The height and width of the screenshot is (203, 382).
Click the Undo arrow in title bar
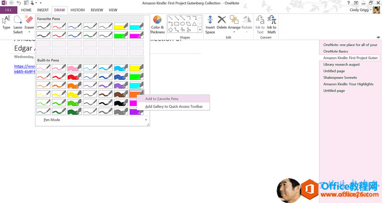19,3
